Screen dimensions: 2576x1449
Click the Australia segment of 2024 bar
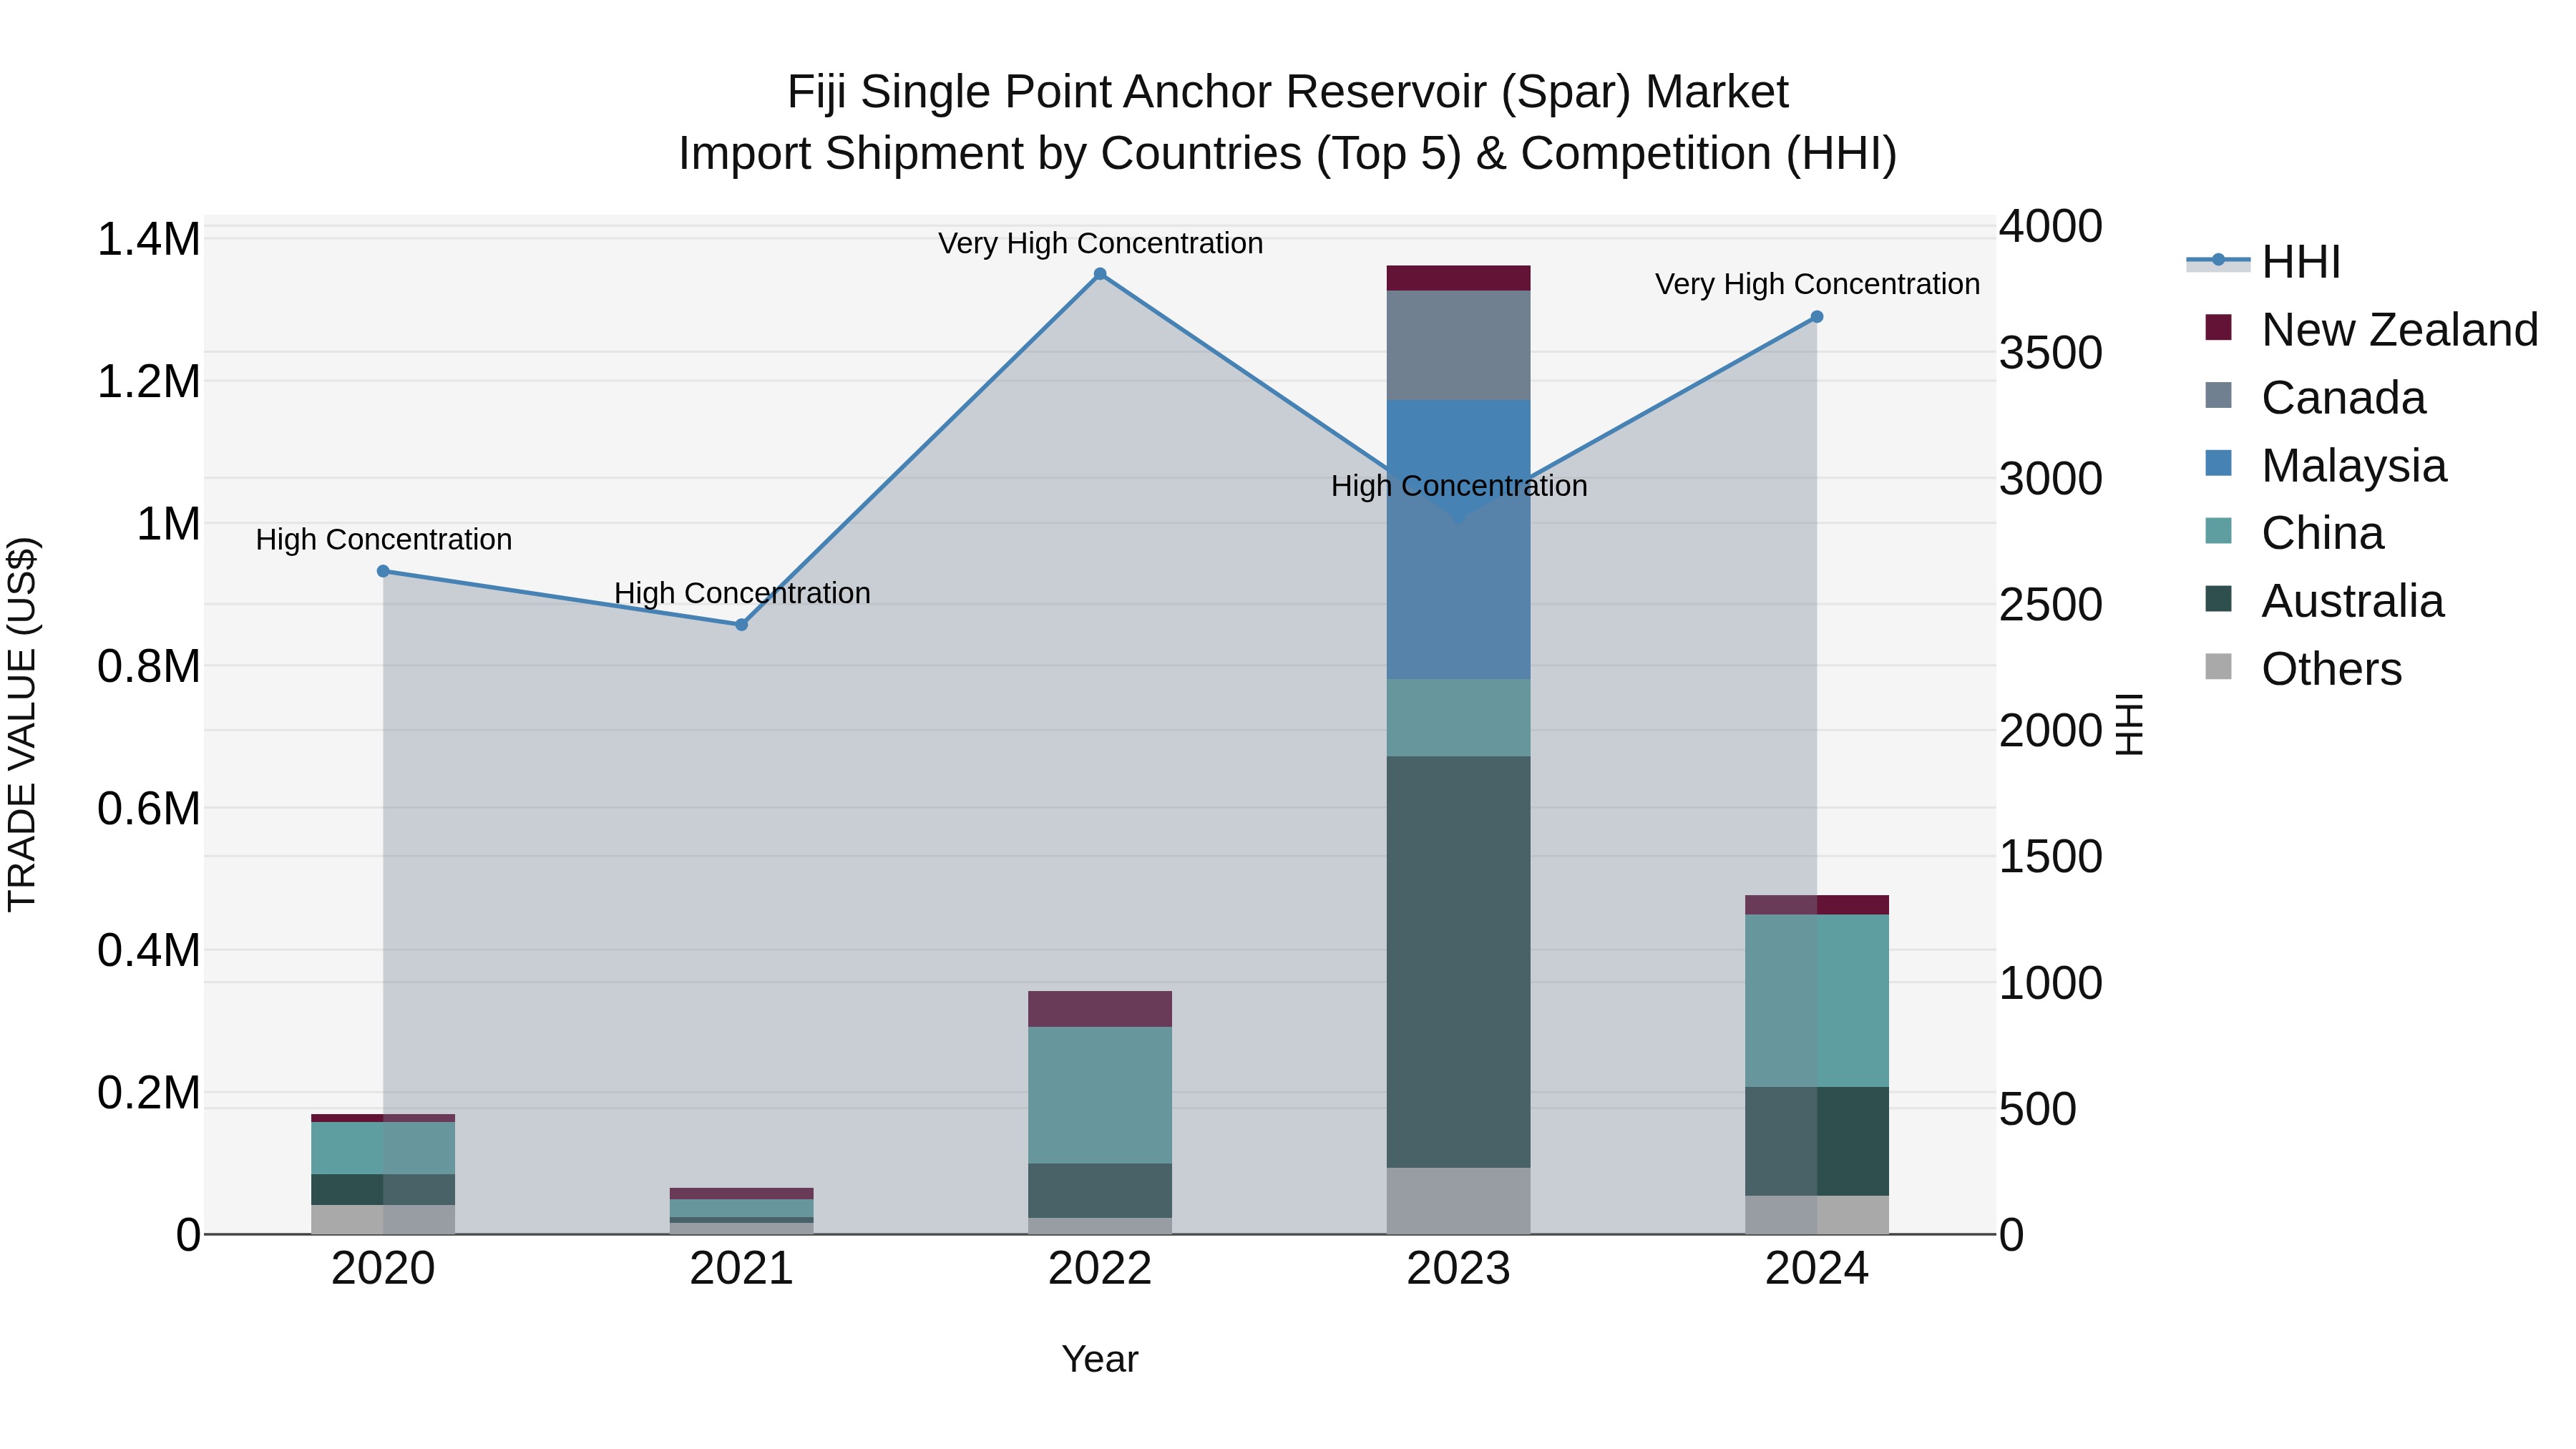pyautogui.click(x=1817, y=1141)
